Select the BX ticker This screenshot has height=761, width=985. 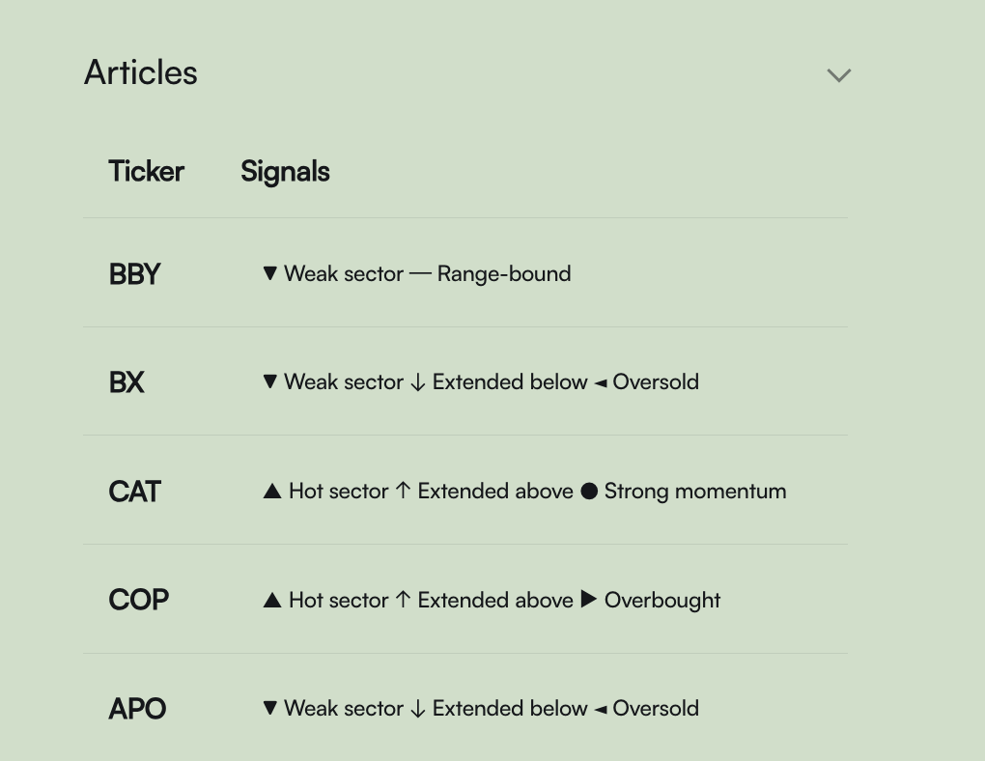click(x=127, y=382)
